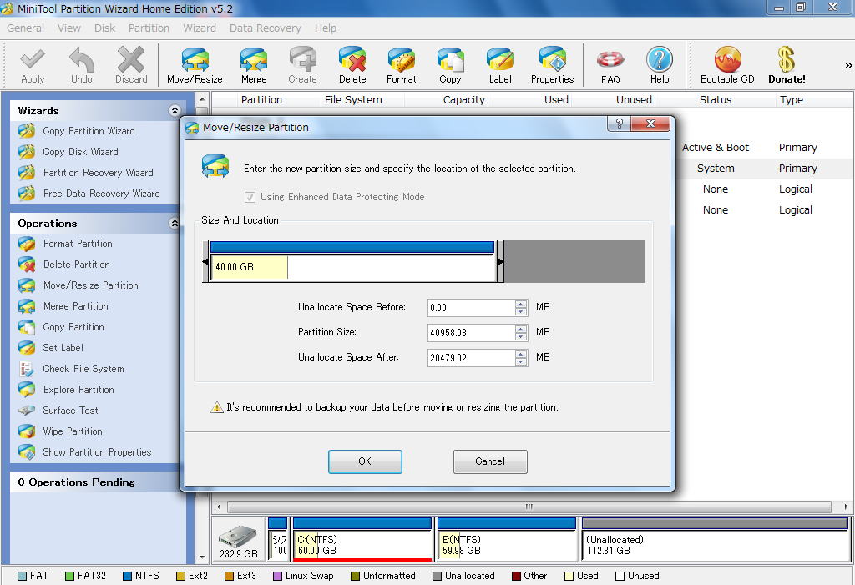This screenshot has height=585, width=855.
Task: Open the Wizard menu
Action: pos(200,28)
